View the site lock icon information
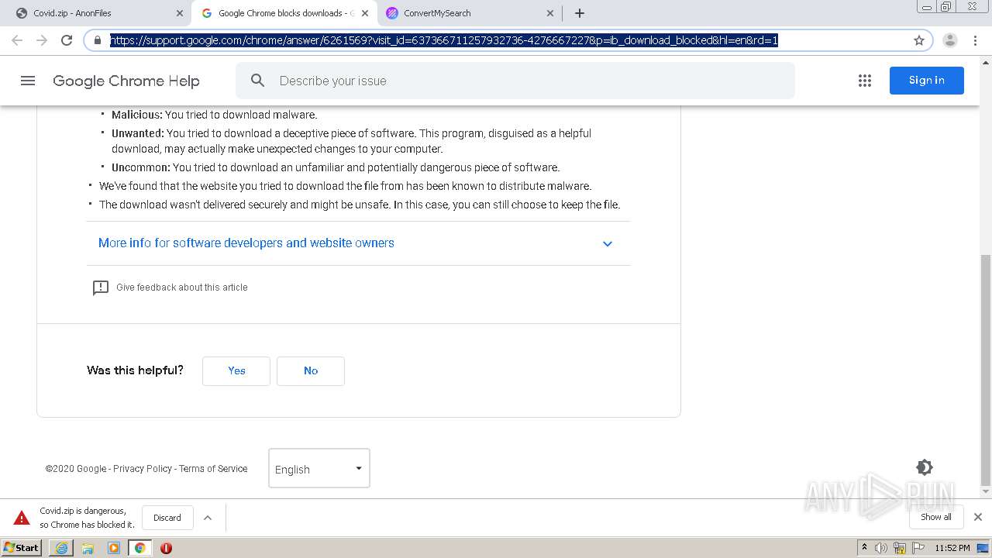 (98, 40)
